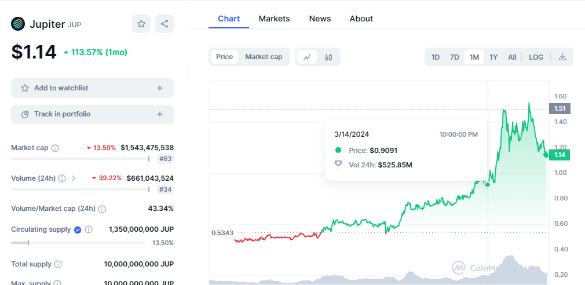The width and height of the screenshot is (585, 285).
Task: Track Jupiter in portfolio
Action: point(92,114)
